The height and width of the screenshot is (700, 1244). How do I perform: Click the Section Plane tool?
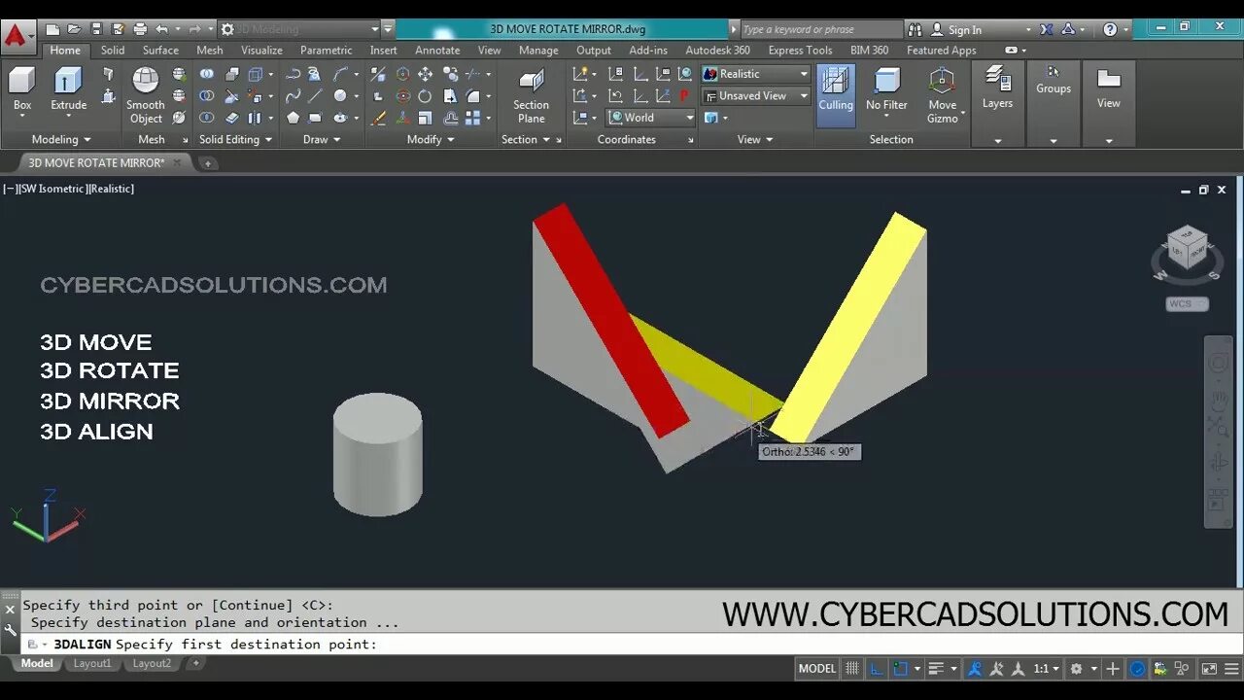(x=531, y=96)
